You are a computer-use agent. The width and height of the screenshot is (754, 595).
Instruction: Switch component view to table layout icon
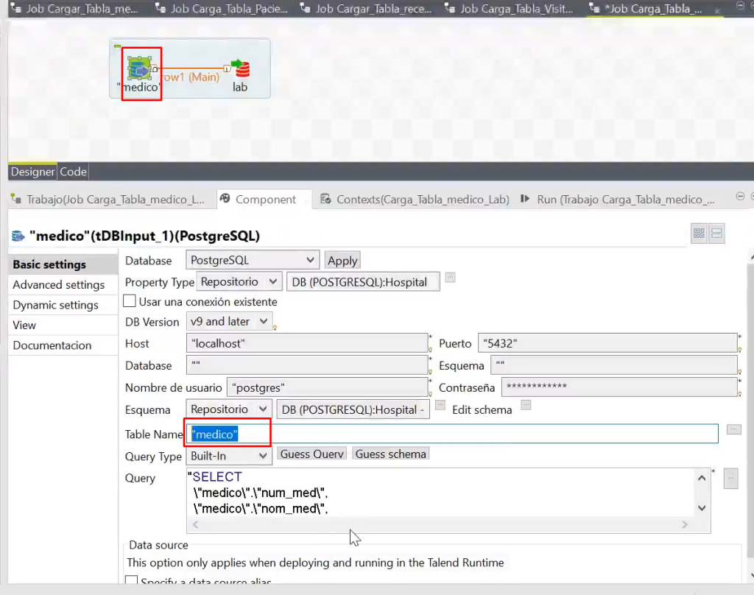coord(699,233)
